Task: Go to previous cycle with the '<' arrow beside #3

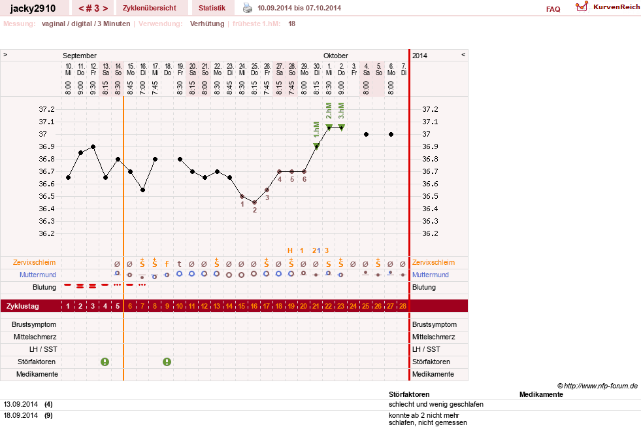Action: (x=81, y=8)
